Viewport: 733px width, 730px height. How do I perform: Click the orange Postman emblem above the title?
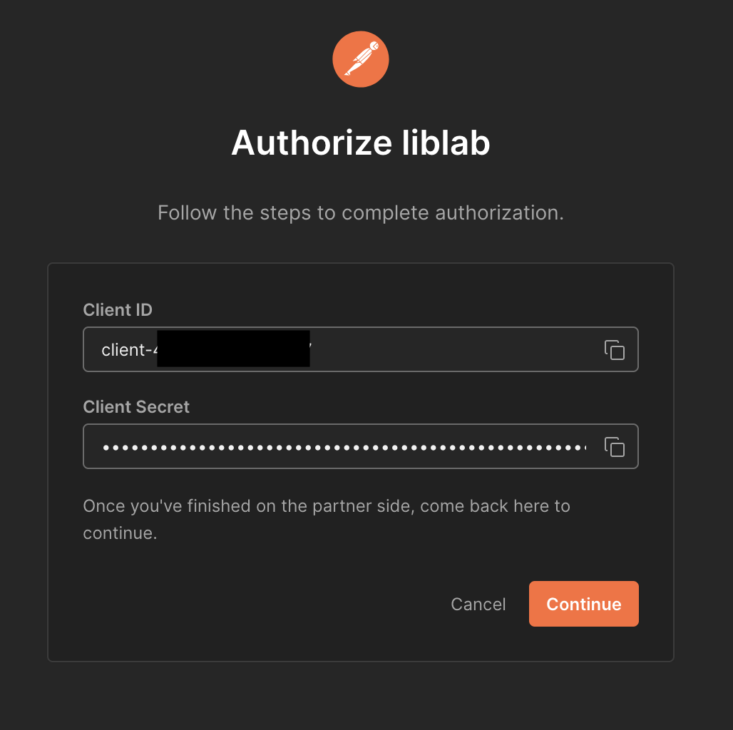[360, 59]
